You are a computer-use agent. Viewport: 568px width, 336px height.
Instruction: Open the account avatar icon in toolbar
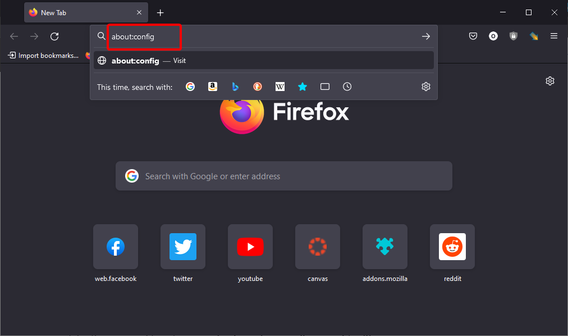(x=493, y=36)
